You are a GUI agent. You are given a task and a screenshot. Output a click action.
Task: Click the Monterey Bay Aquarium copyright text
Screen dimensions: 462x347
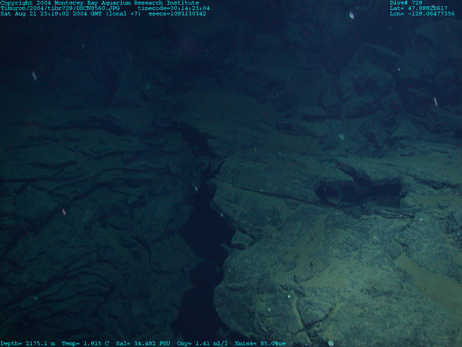[99, 3]
